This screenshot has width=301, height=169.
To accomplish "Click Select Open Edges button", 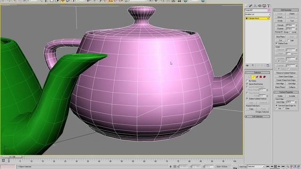I will tap(286, 77).
